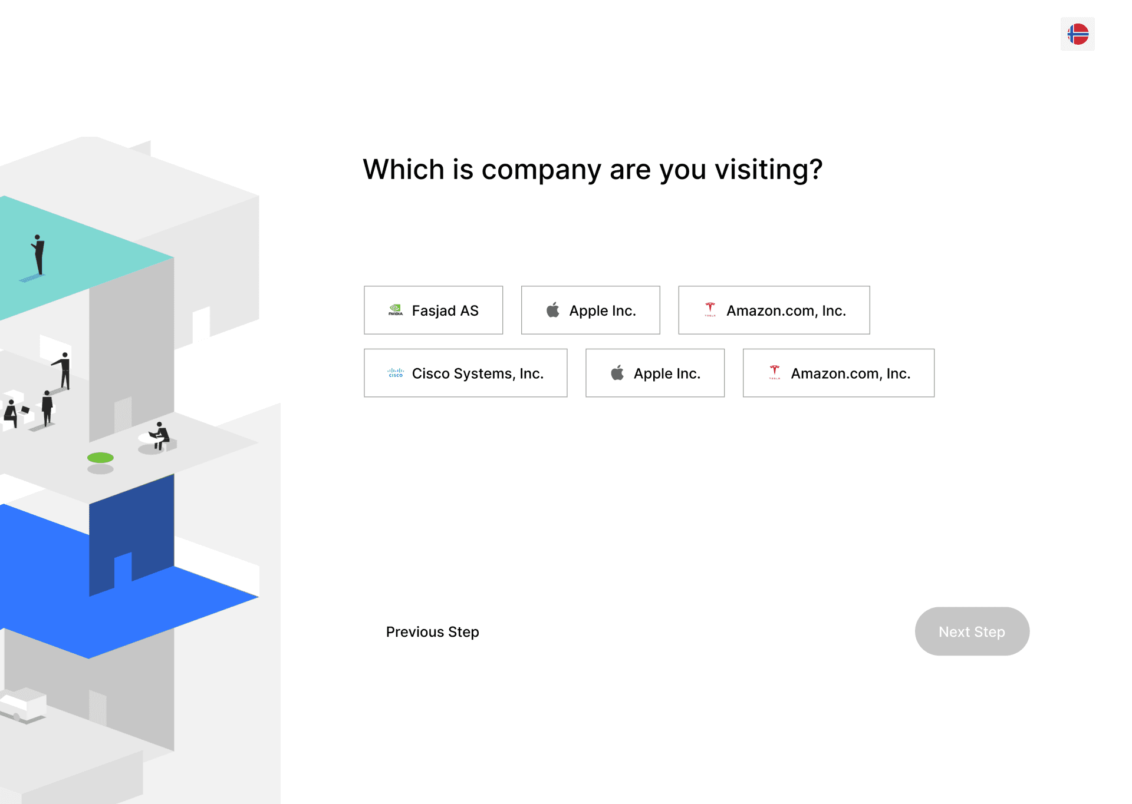Select Amazon.com, Inc. text in Fasjad AS row
This screenshot has width=1132, height=804.
tap(786, 311)
